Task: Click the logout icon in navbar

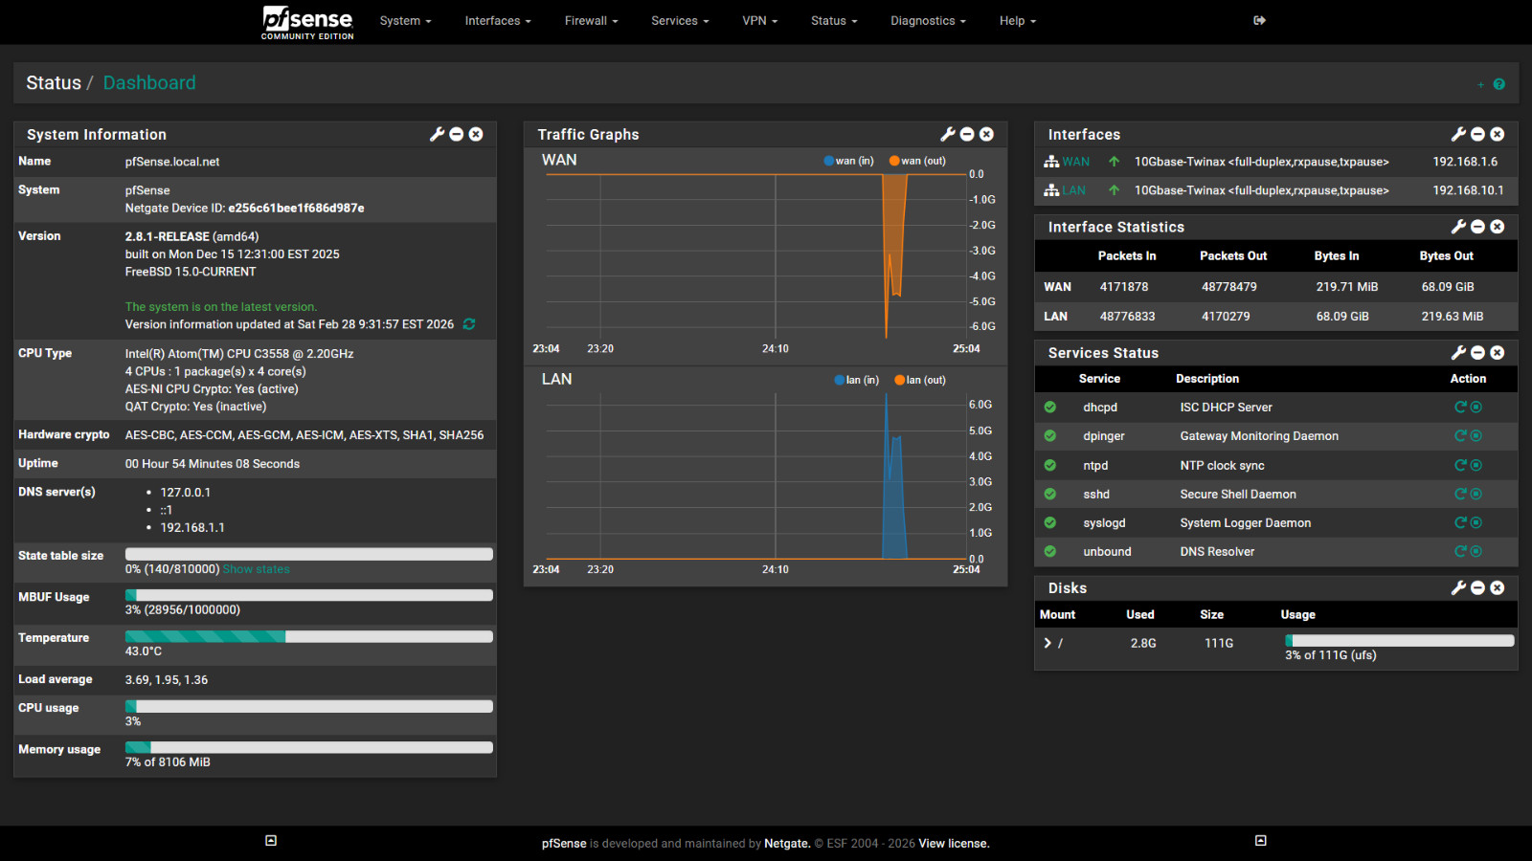Action: [x=1259, y=20]
